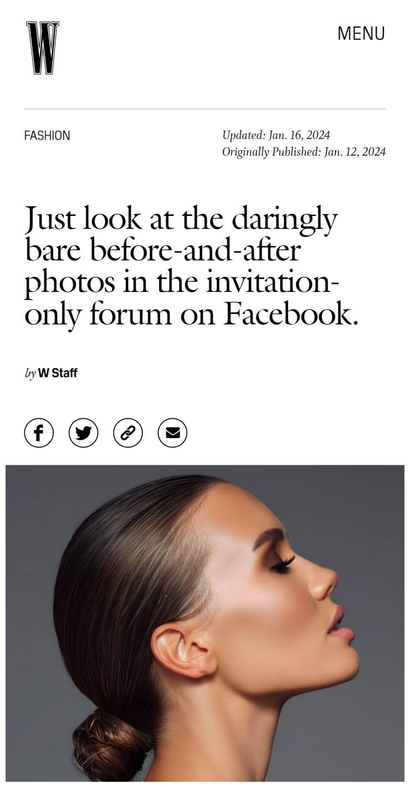Open the MENU navigation
The image size is (410, 787).
click(x=361, y=33)
